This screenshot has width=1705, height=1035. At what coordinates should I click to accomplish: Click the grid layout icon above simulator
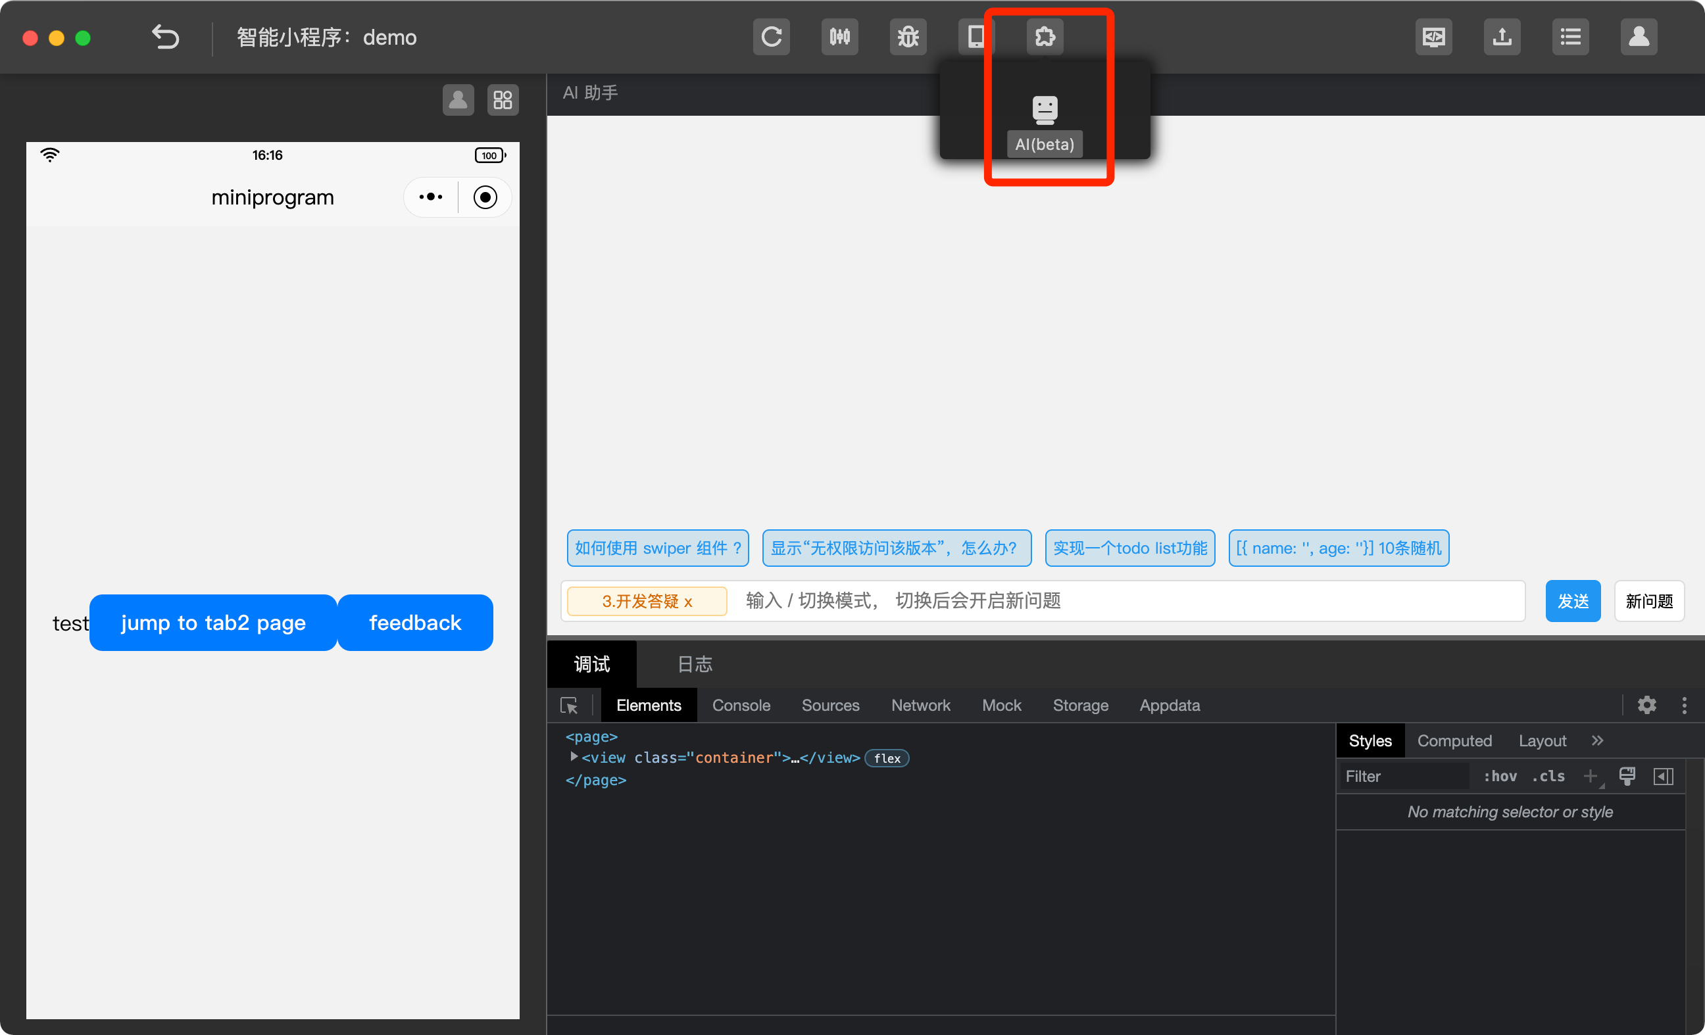503,101
